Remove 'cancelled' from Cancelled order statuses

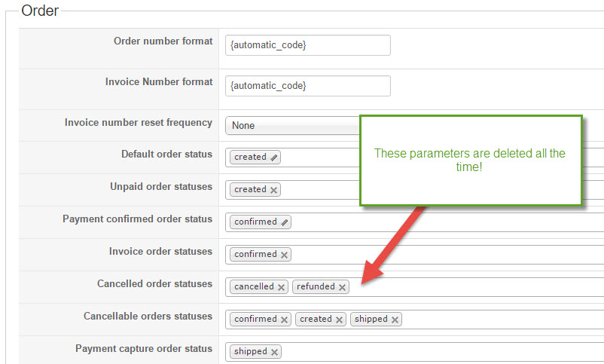[281, 287]
